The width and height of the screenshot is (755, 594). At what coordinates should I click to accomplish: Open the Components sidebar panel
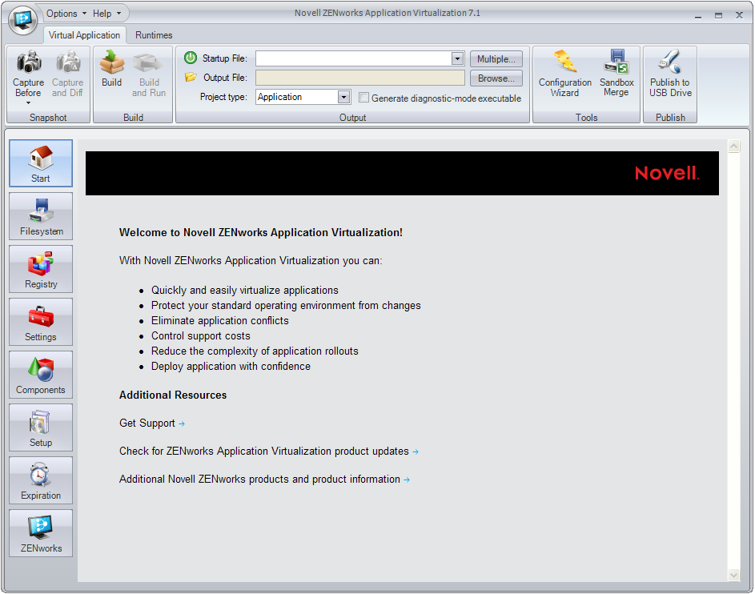point(41,375)
